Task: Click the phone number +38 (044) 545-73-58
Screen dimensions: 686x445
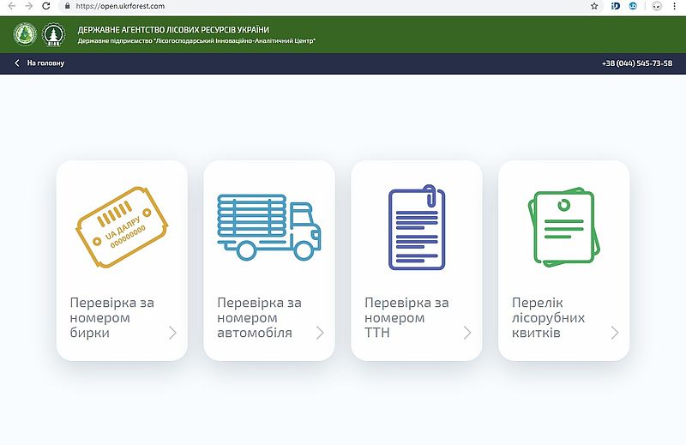Action: pyautogui.click(x=637, y=63)
